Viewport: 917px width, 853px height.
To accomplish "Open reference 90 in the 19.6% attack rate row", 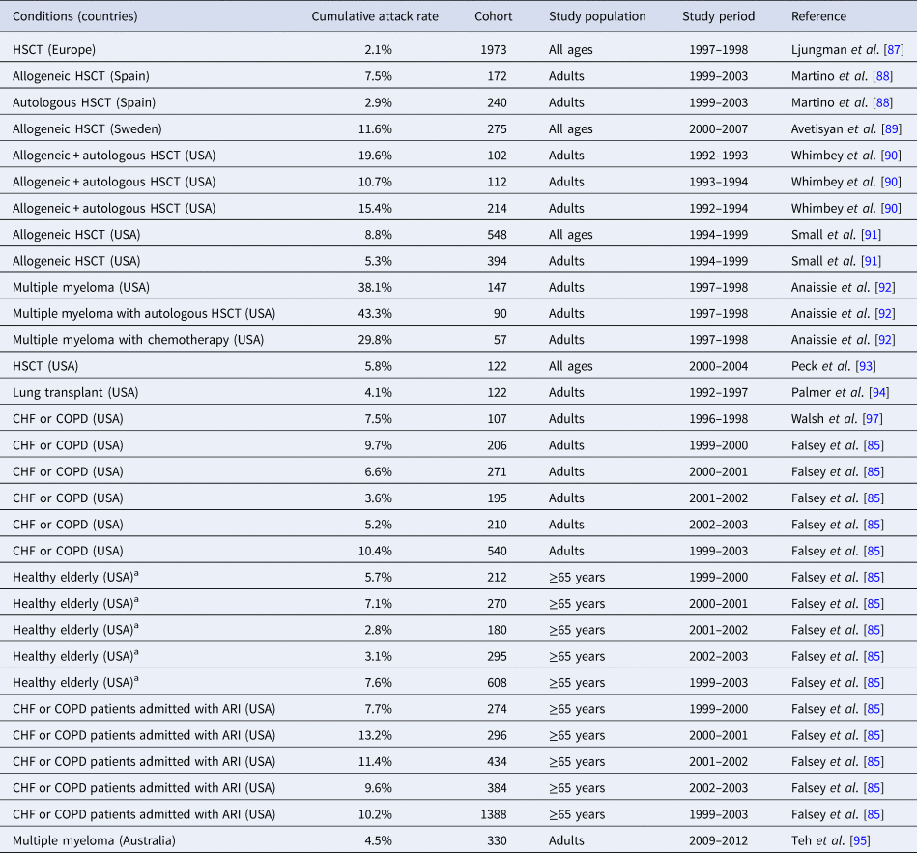I will (x=888, y=155).
